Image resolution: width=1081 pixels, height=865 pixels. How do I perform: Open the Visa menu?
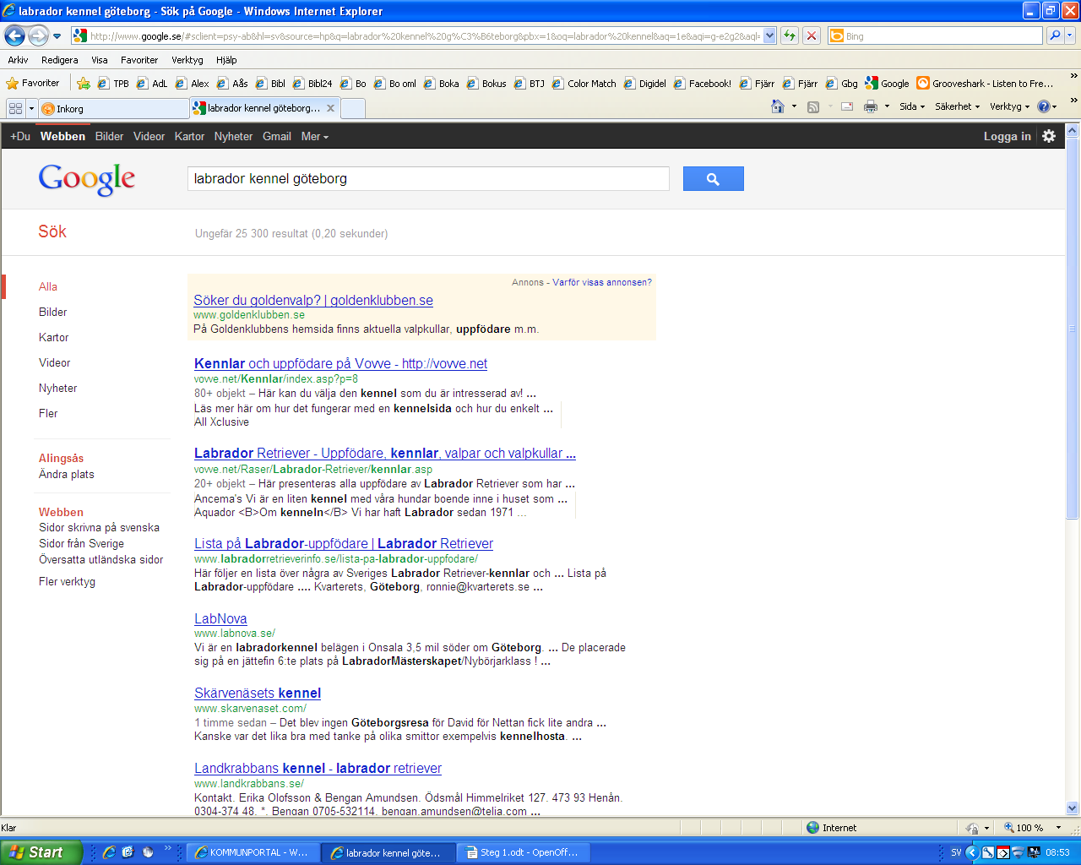point(100,60)
